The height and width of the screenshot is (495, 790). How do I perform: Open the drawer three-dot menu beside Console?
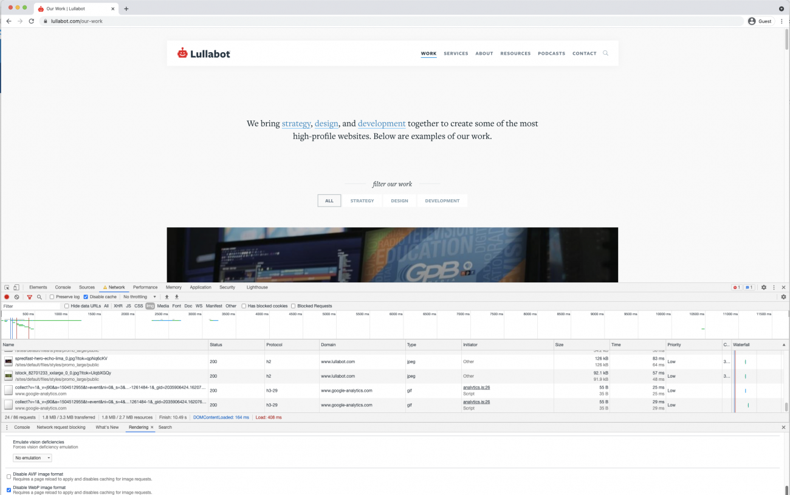(x=7, y=428)
